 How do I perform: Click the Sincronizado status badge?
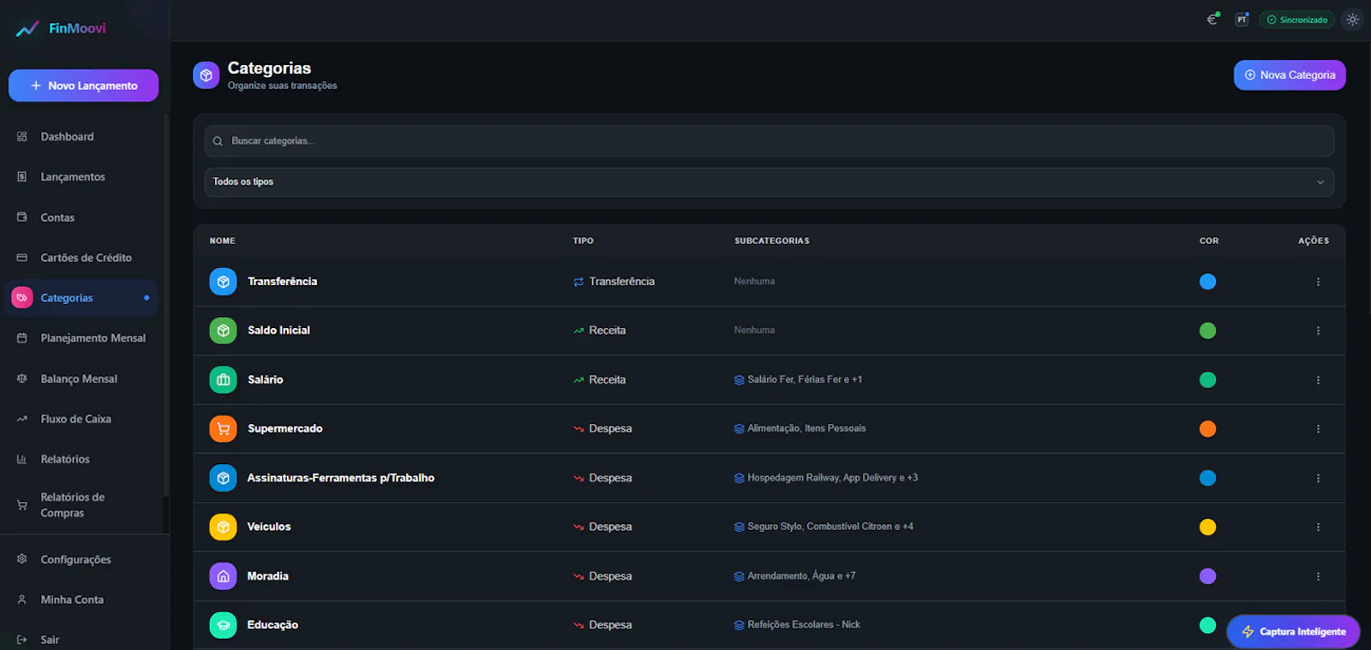1296,20
